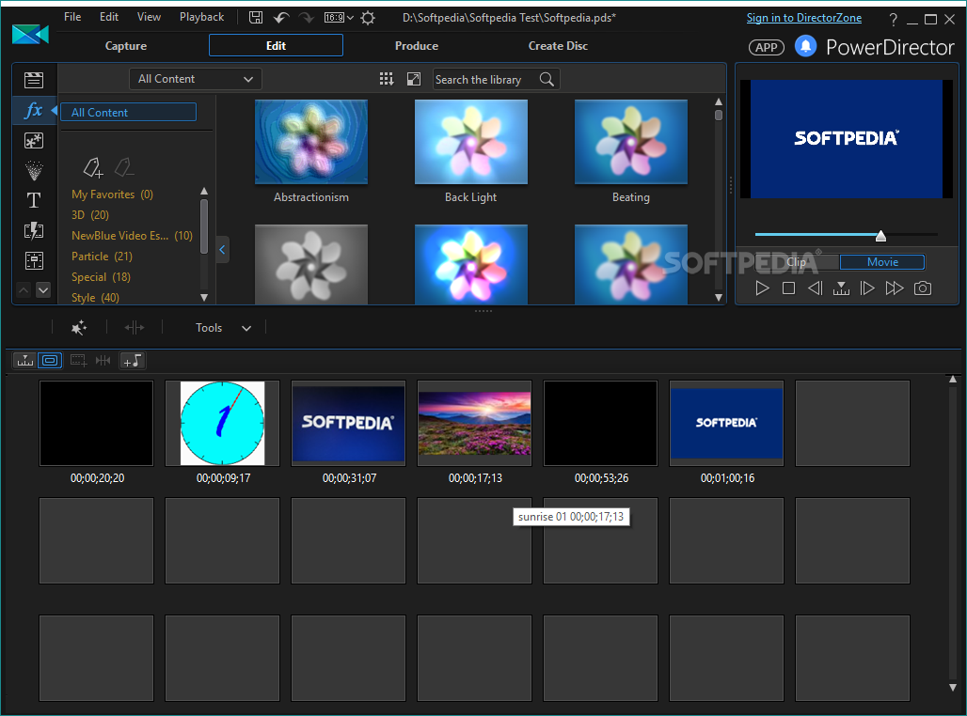Open the Edit menu

[108, 17]
